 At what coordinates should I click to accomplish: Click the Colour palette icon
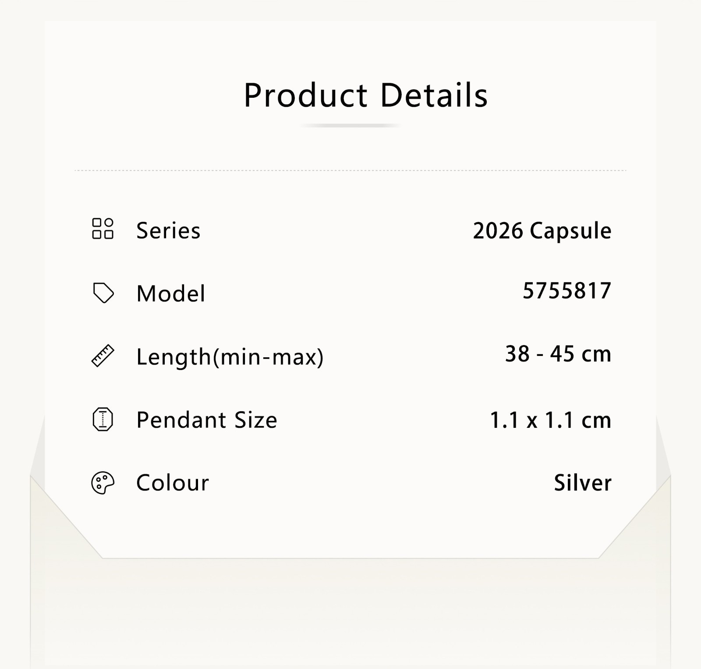click(103, 483)
